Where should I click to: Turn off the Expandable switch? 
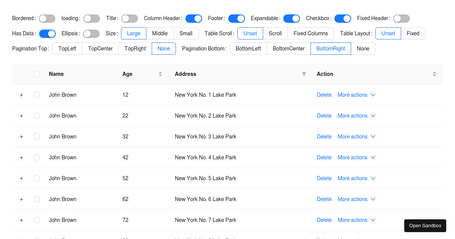[x=292, y=19]
